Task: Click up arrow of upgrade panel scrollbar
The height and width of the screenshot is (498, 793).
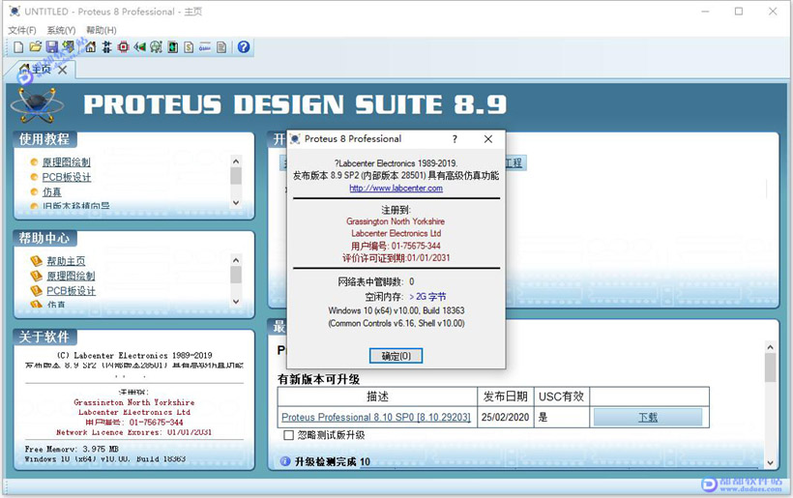Action: (770, 347)
